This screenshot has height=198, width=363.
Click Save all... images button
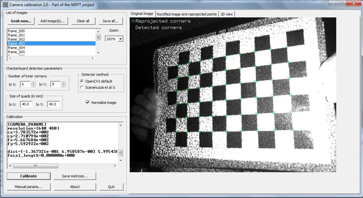tap(110, 21)
